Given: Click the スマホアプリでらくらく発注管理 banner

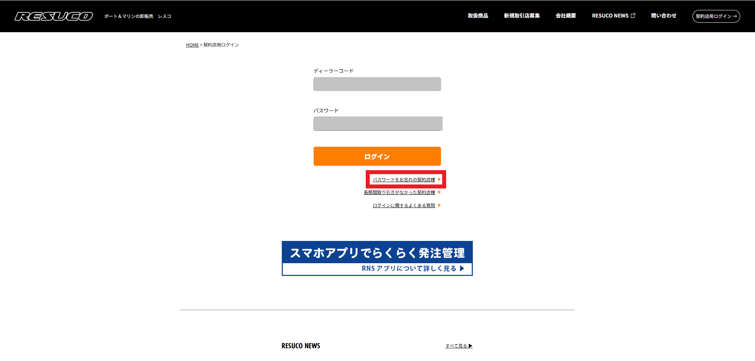Looking at the screenshot, I should click(x=377, y=253).
